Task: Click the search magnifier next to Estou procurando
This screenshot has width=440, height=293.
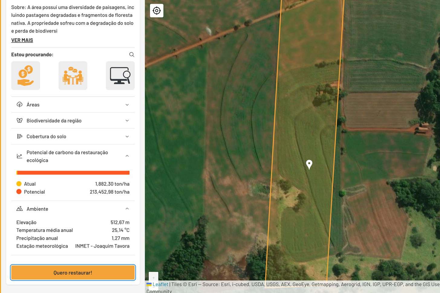Action: pyautogui.click(x=132, y=54)
